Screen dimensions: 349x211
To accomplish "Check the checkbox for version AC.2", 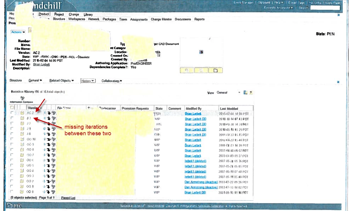I will point(12,113).
